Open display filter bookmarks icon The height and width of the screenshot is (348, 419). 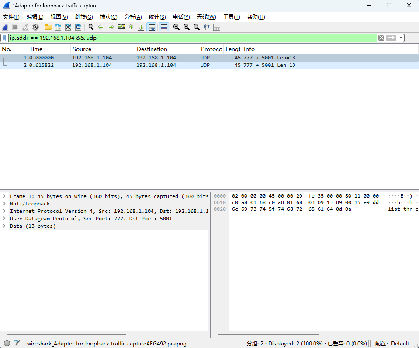point(4,38)
